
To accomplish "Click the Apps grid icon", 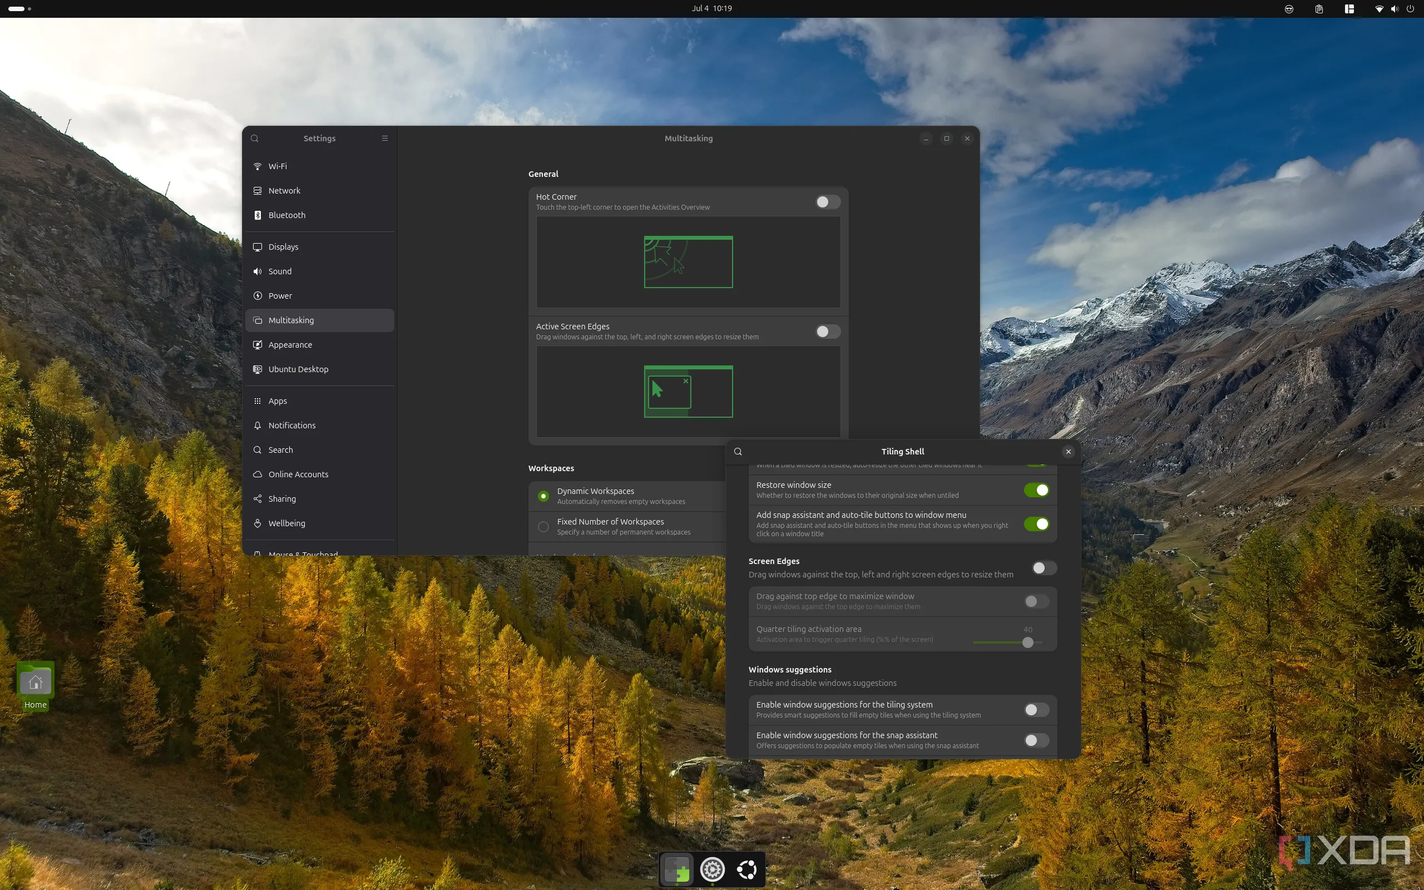I will click(258, 401).
